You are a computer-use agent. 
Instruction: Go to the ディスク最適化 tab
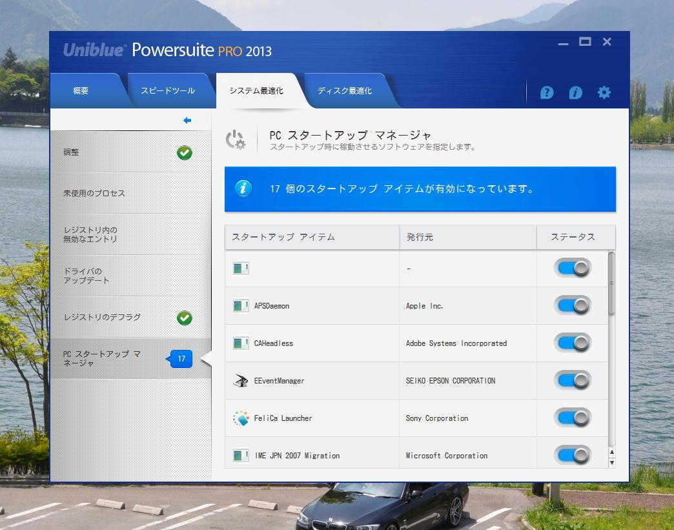345,90
